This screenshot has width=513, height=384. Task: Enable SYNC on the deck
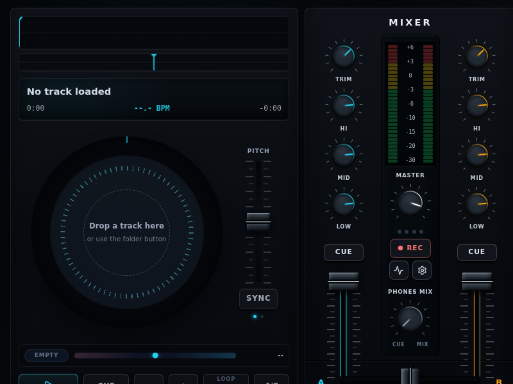pyautogui.click(x=258, y=298)
